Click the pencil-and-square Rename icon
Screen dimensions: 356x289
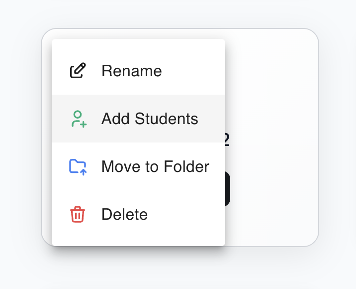tap(78, 70)
